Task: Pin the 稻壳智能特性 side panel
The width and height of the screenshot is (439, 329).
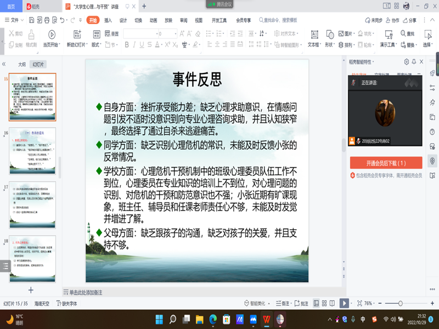Action: [413, 62]
